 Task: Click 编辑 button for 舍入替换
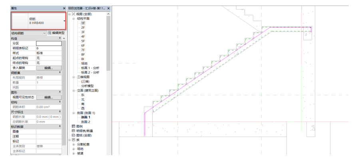[x=49, y=68]
